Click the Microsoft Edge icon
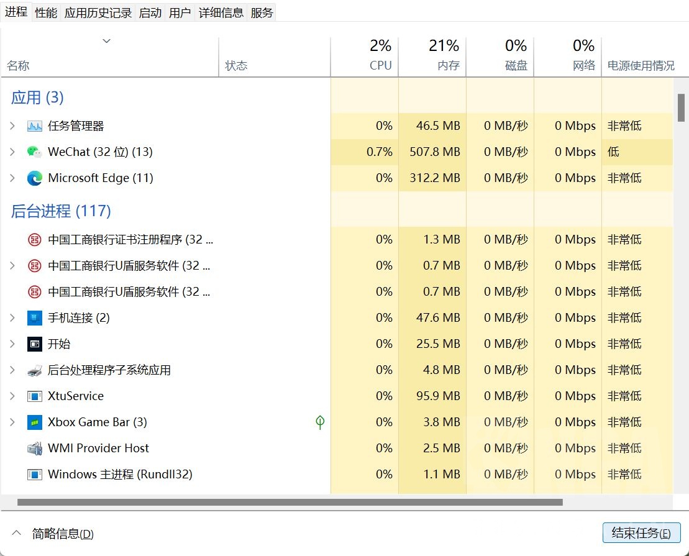This screenshot has width=689, height=556. 35,178
